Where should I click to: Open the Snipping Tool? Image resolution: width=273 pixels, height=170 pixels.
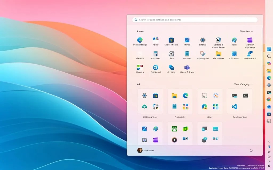[203, 55]
